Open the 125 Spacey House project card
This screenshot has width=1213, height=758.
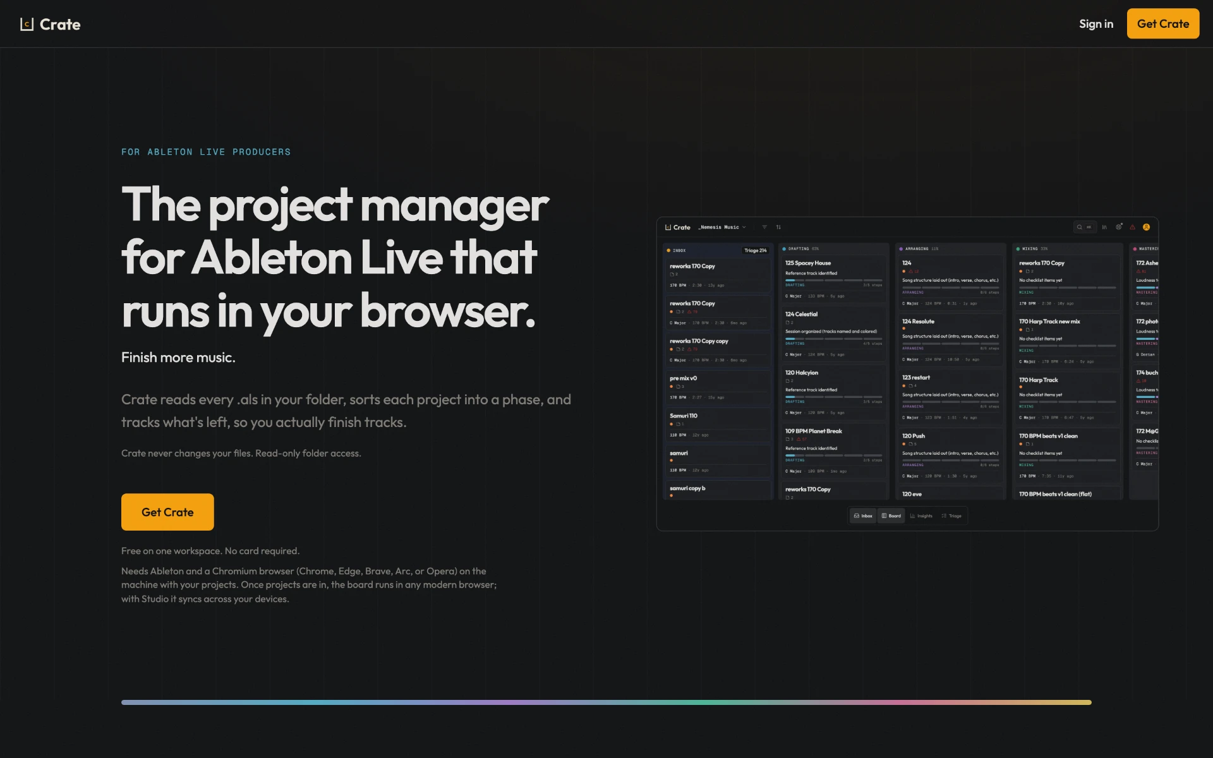tap(833, 279)
